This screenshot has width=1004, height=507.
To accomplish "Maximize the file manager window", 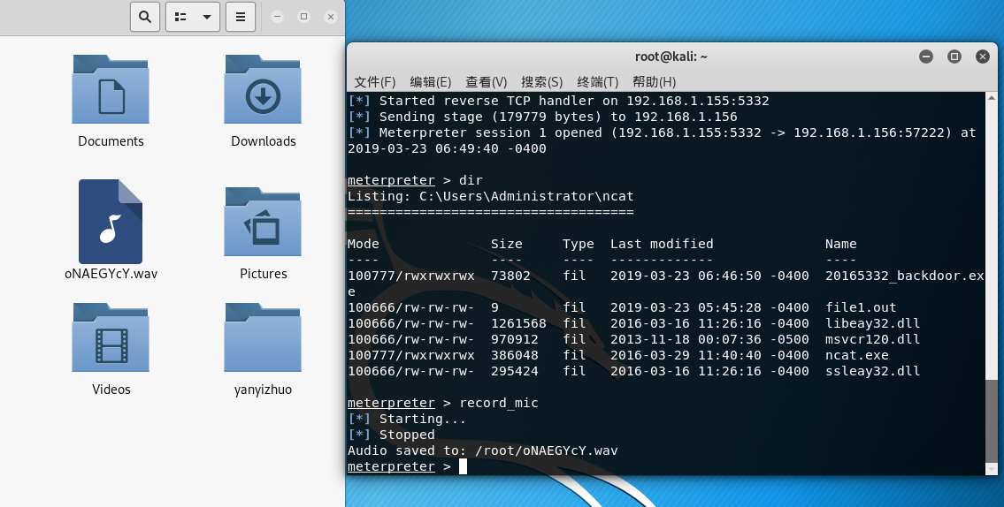I will pos(304,17).
